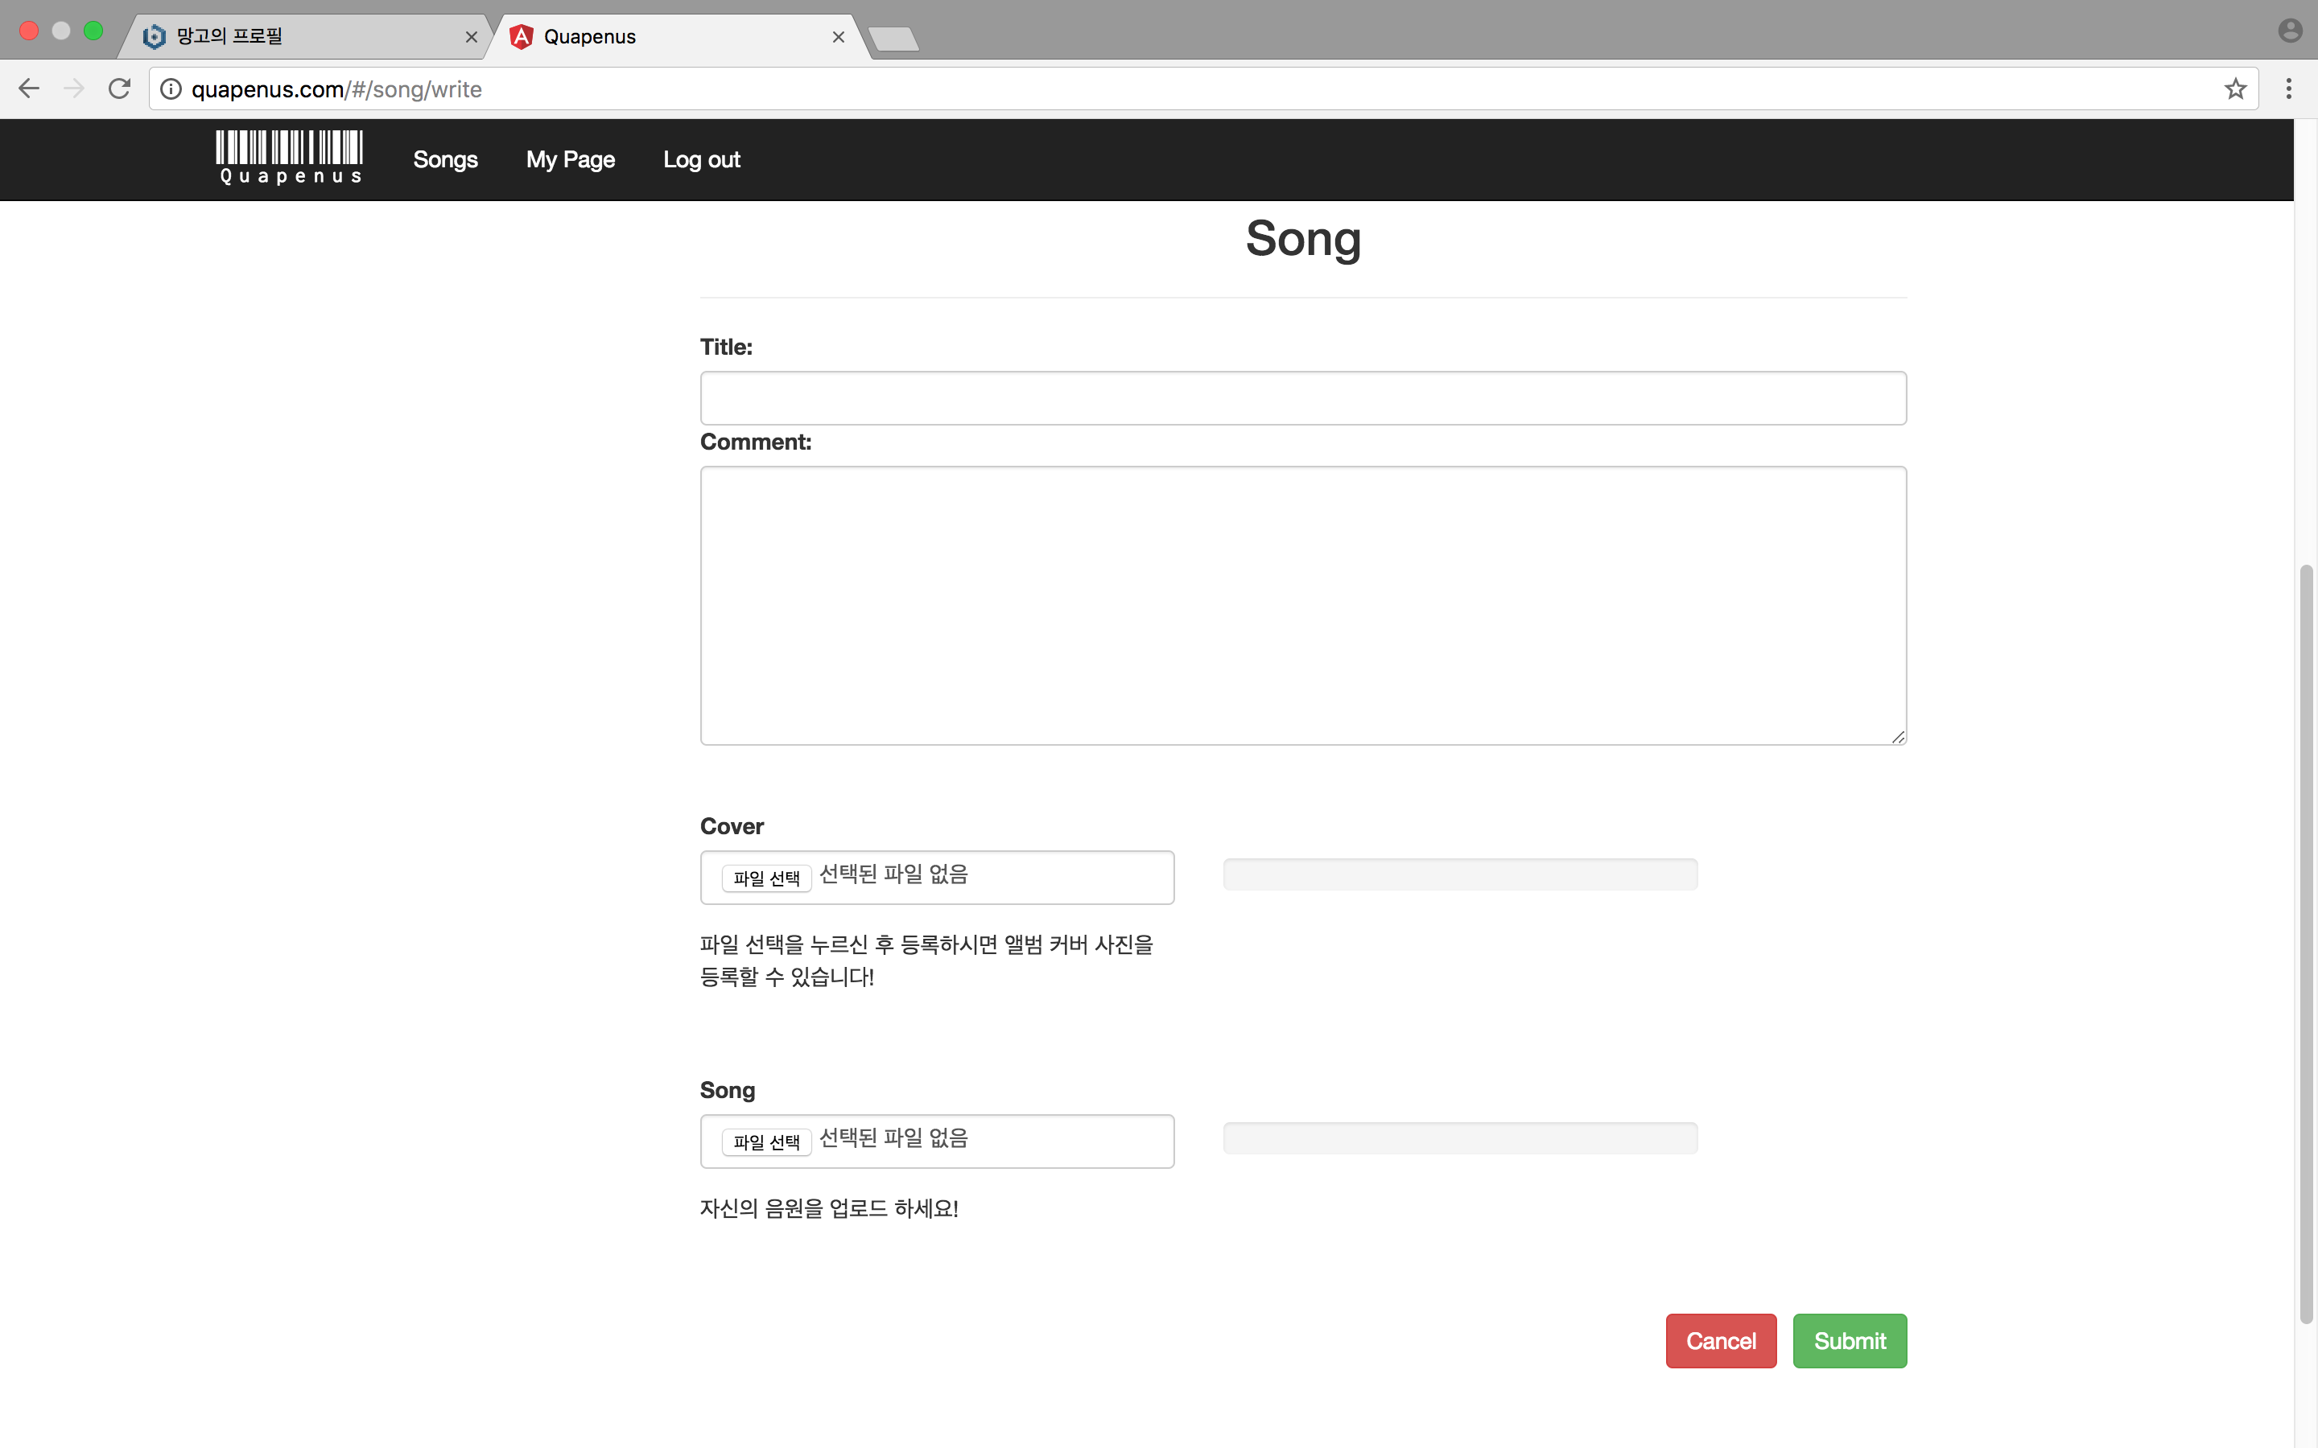Click the green Submit button
The height and width of the screenshot is (1448, 2318).
pos(1849,1341)
